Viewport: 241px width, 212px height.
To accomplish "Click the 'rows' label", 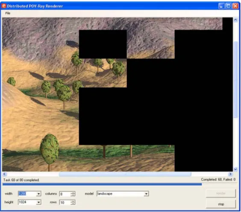I will click(53, 202).
